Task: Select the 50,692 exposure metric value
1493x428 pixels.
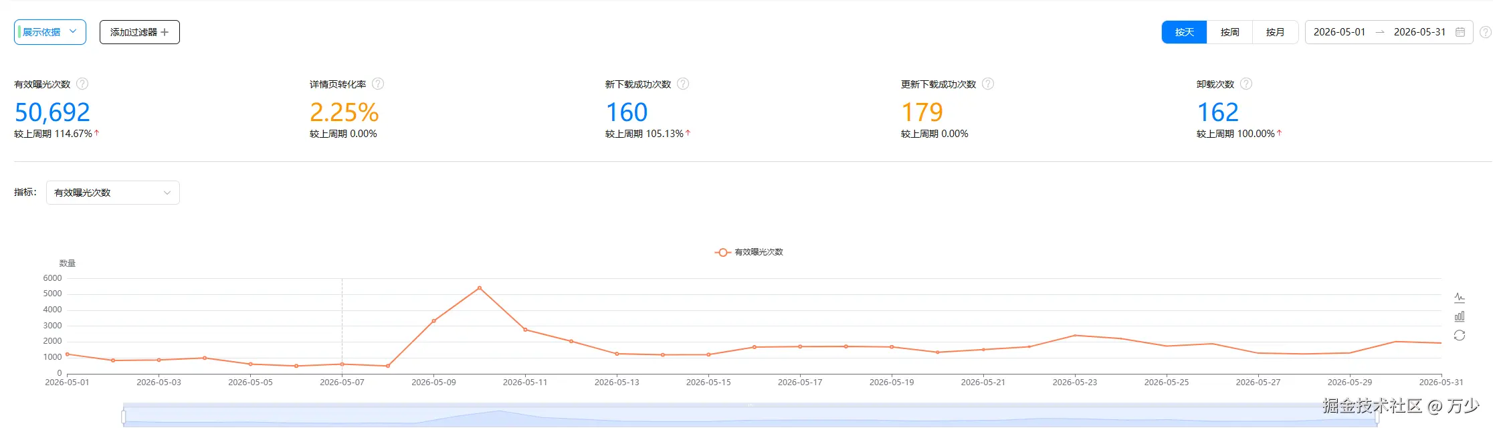Action: [x=52, y=112]
